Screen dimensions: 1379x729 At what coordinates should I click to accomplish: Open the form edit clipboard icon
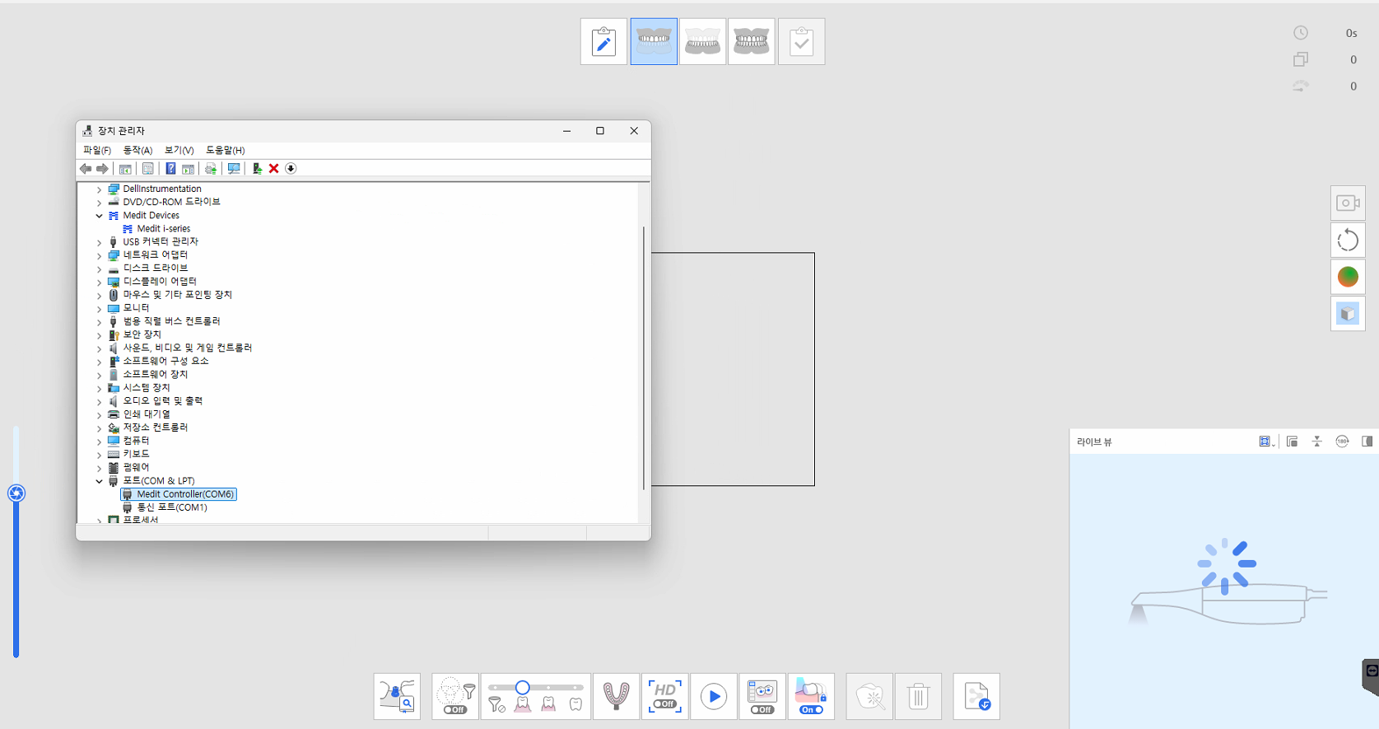pos(603,41)
